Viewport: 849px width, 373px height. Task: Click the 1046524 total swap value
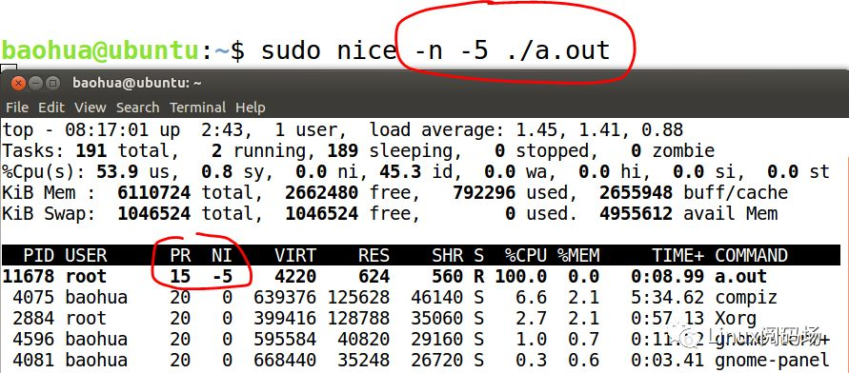tap(153, 213)
